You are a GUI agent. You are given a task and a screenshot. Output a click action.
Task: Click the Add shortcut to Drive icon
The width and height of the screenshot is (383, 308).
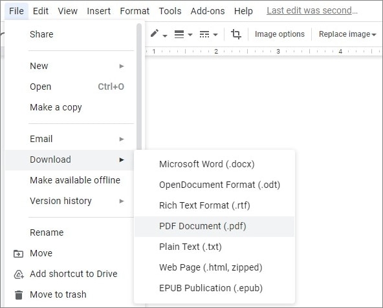[x=19, y=274]
